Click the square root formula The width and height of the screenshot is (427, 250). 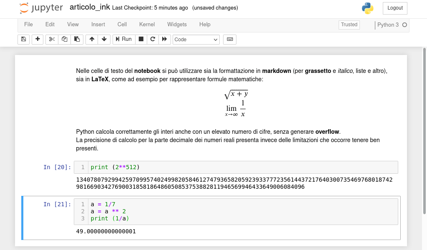(x=236, y=95)
